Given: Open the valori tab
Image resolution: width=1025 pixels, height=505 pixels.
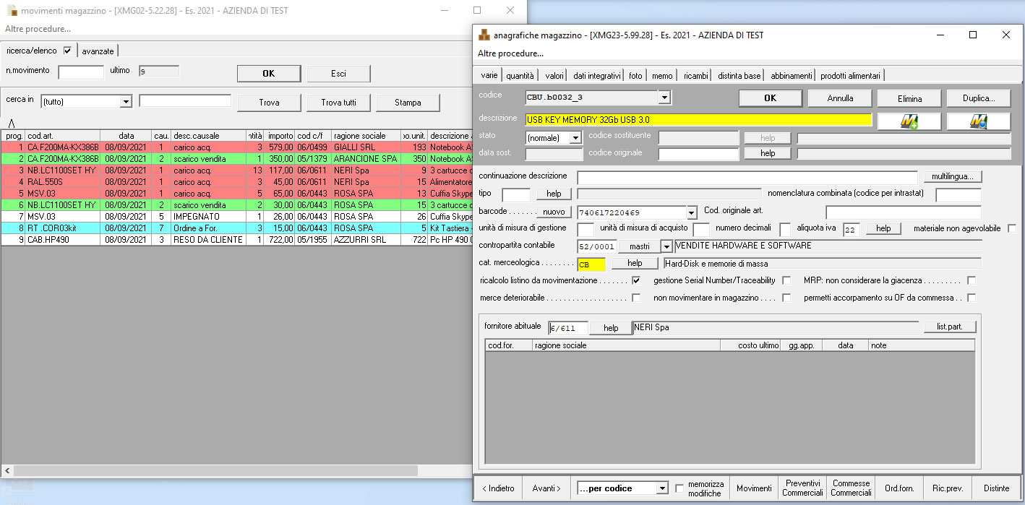Looking at the screenshot, I should tap(554, 75).
